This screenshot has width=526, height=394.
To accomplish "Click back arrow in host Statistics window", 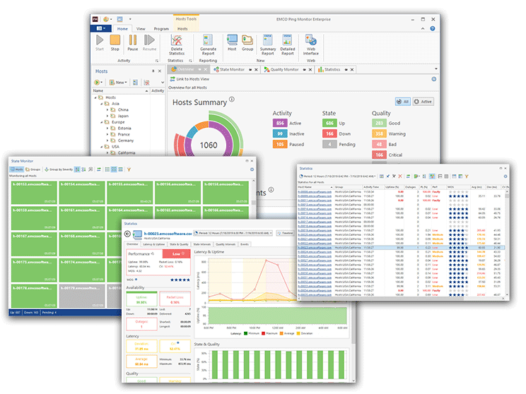I will (127, 234).
